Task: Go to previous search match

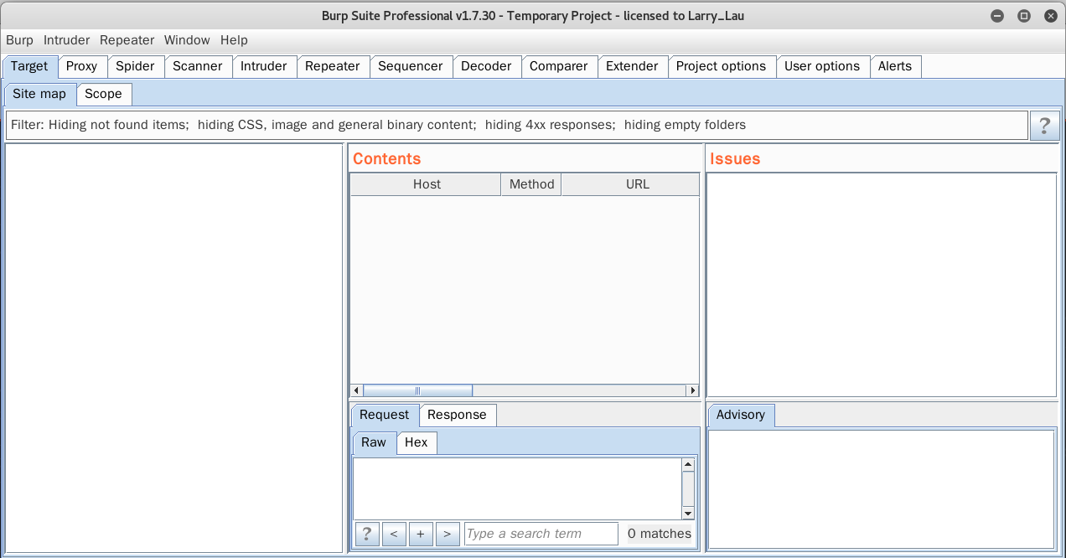Action: click(x=394, y=534)
